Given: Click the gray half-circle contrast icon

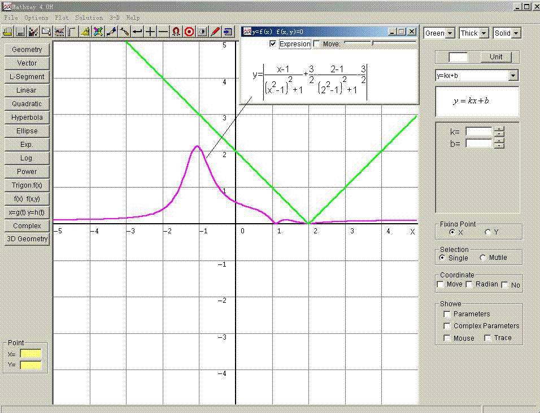Looking at the screenshot, I should (202, 32).
